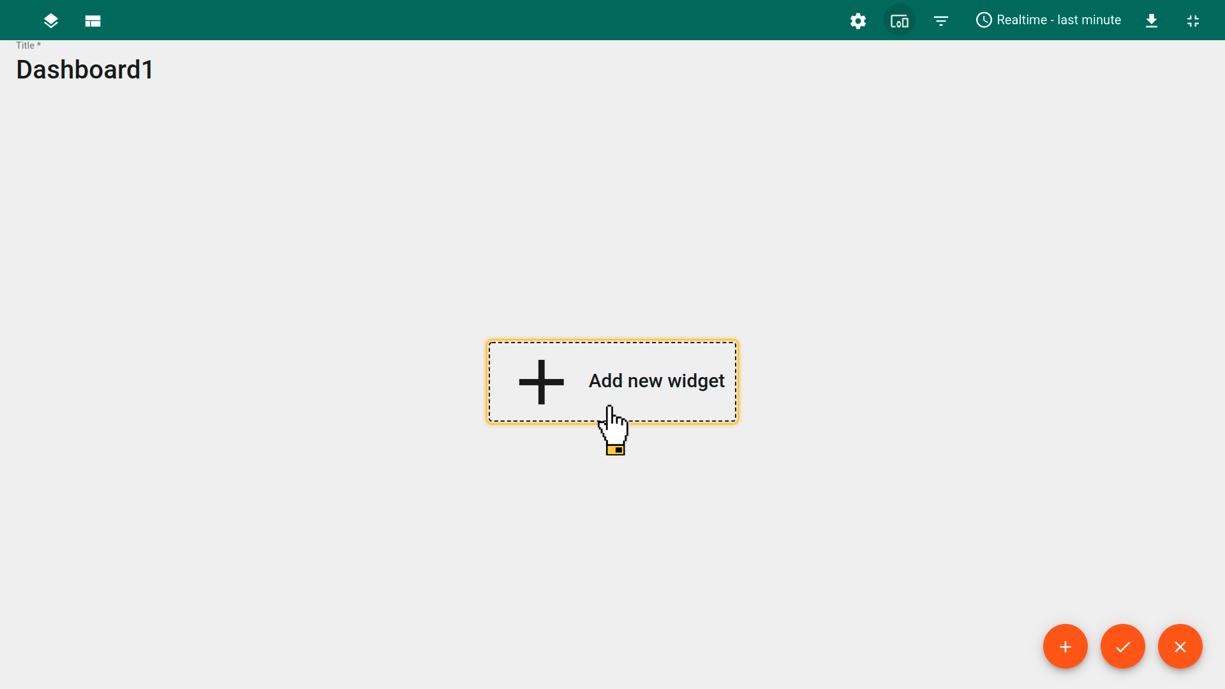Edit the Dashboard1 title field
This screenshot has width=1225, height=689.
pos(85,70)
